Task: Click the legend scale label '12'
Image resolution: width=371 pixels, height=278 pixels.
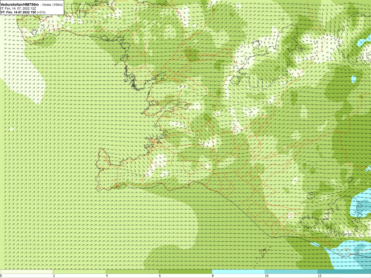Action: tap(319, 276)
